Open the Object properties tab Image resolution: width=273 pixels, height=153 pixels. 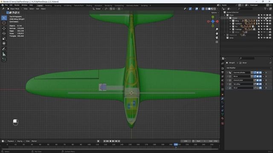pos(223,94)
